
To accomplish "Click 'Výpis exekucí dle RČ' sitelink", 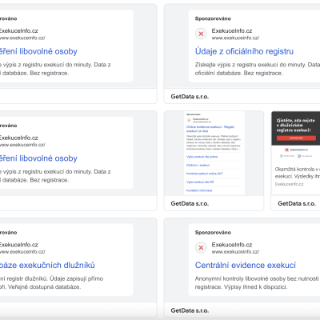I will point(200,182).
